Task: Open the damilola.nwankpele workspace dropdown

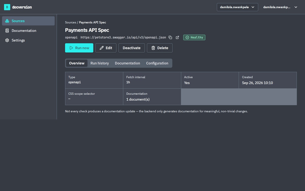Action: click(x=237, y=7)
